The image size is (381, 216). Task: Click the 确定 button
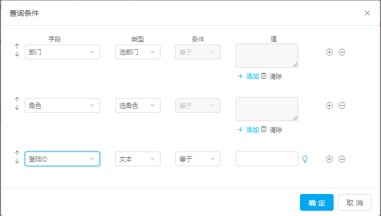click(x=317, y=203)
